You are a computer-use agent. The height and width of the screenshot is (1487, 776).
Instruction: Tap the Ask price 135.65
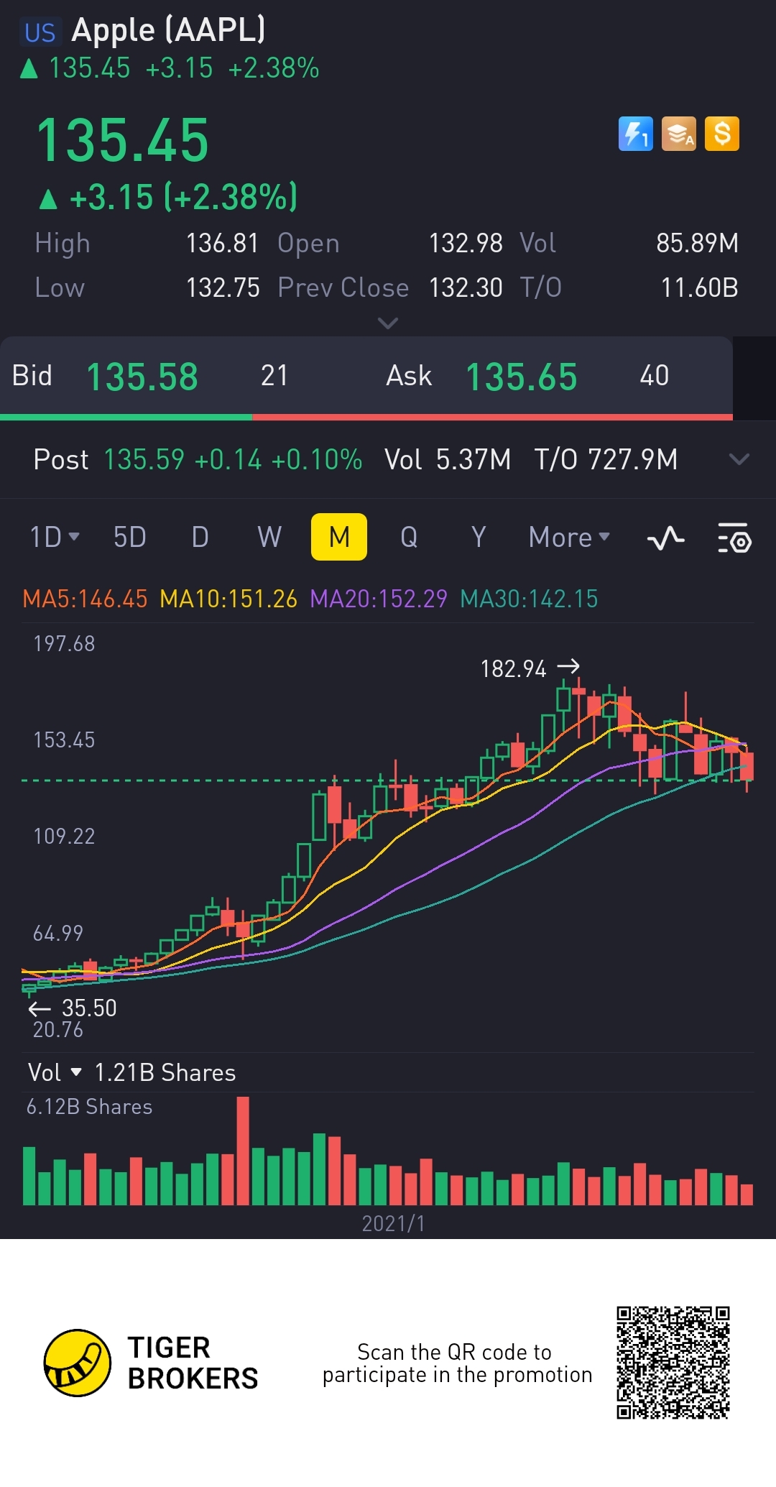click(x=522, y=377)
